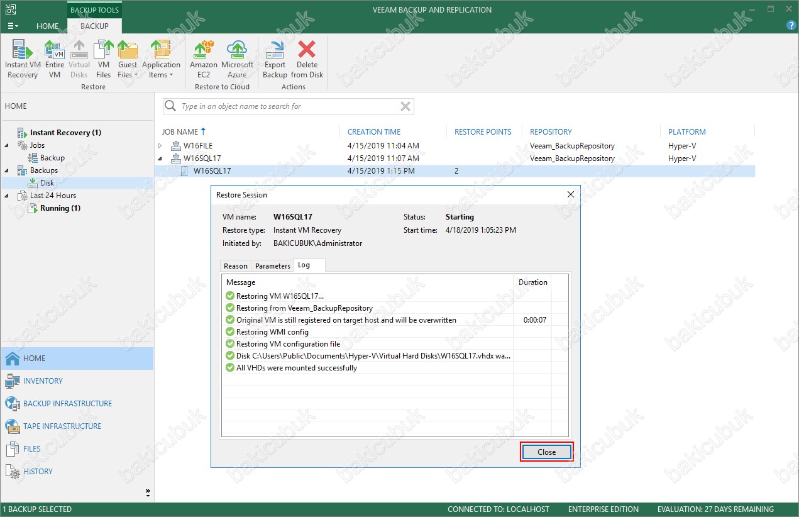799x517 pixels.
Task: Restore to Microsoft Azure icon
Action: point(238,59)
